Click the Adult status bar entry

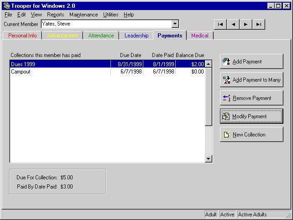(x=211, y=215)
